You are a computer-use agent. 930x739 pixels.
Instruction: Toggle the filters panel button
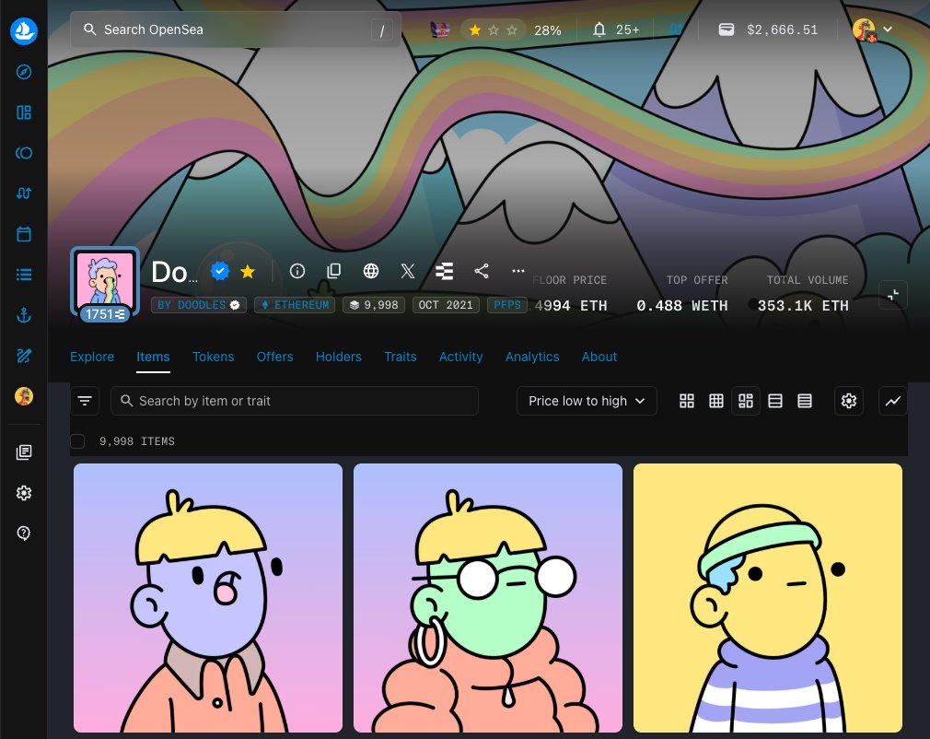tap(85, 401)
